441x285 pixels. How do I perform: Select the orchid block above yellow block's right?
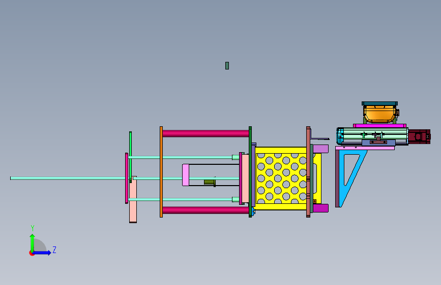tap(320, 149)
